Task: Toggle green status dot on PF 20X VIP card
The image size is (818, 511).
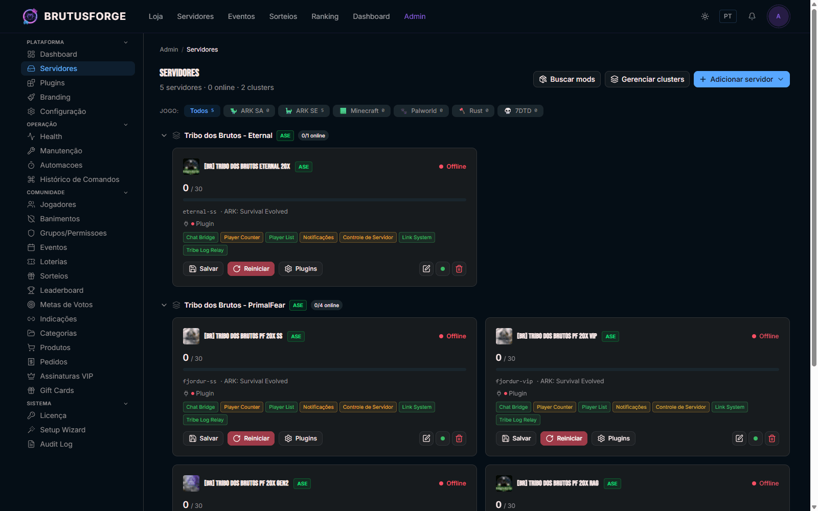Action: click(756, 438)
